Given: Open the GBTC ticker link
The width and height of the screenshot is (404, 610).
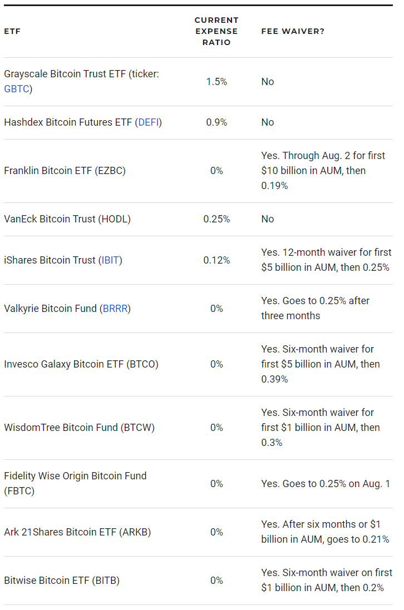Looking at the screenshot, I should (17, 89).
